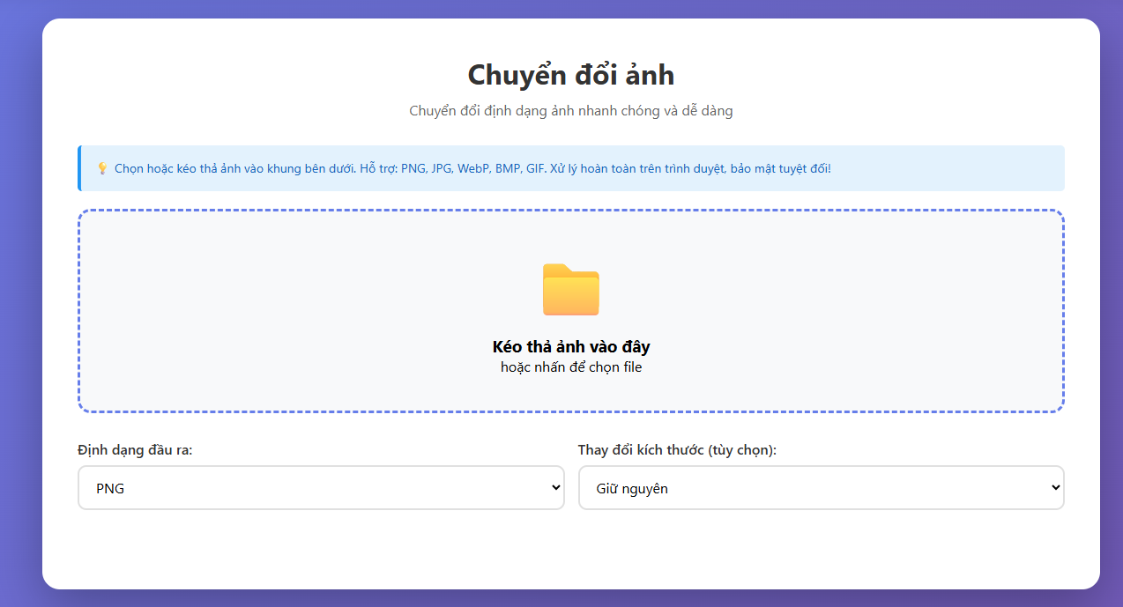Click 'hoặc nhấn để chọn file'
The image size is (1123, 607).
click(x=570, y=366)
